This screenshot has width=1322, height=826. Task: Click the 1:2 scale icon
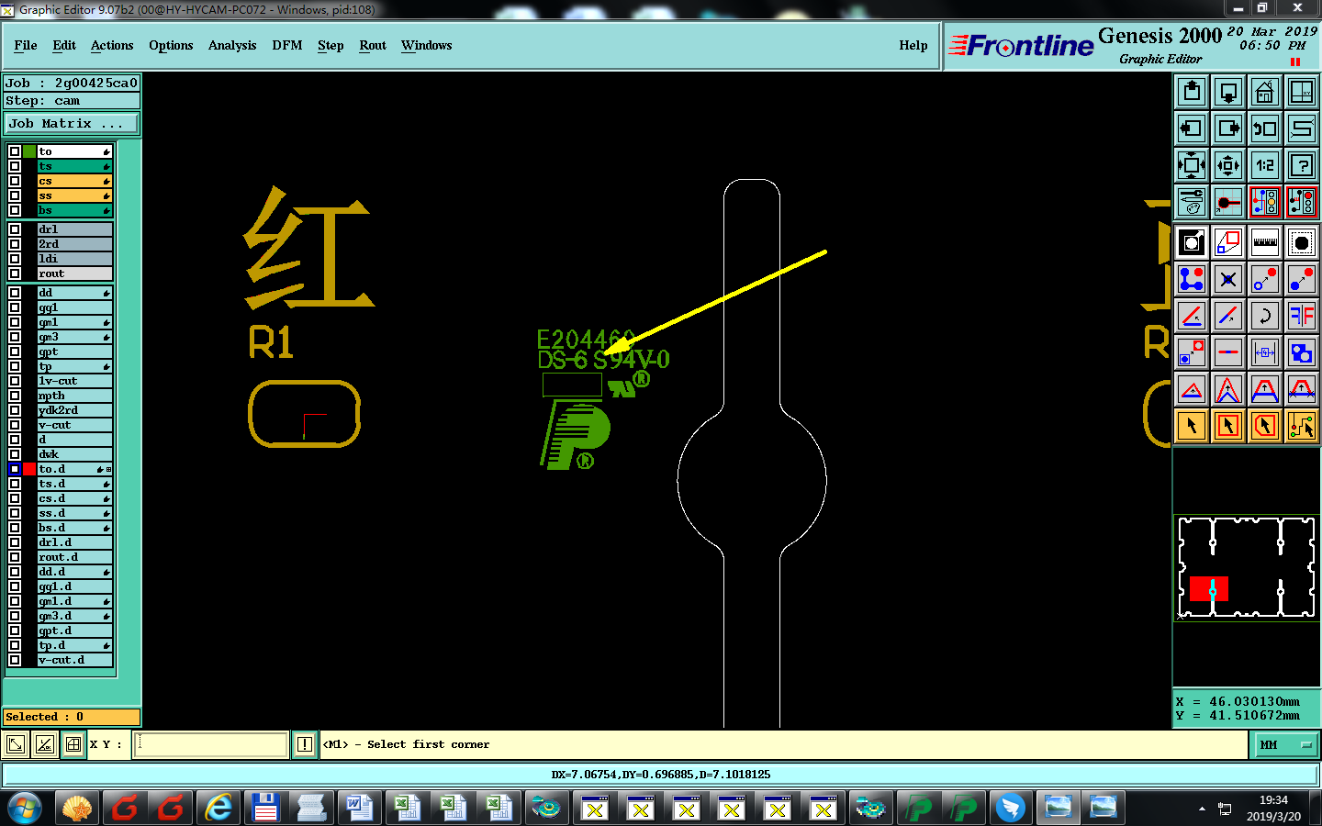[x=1265, y=165]
